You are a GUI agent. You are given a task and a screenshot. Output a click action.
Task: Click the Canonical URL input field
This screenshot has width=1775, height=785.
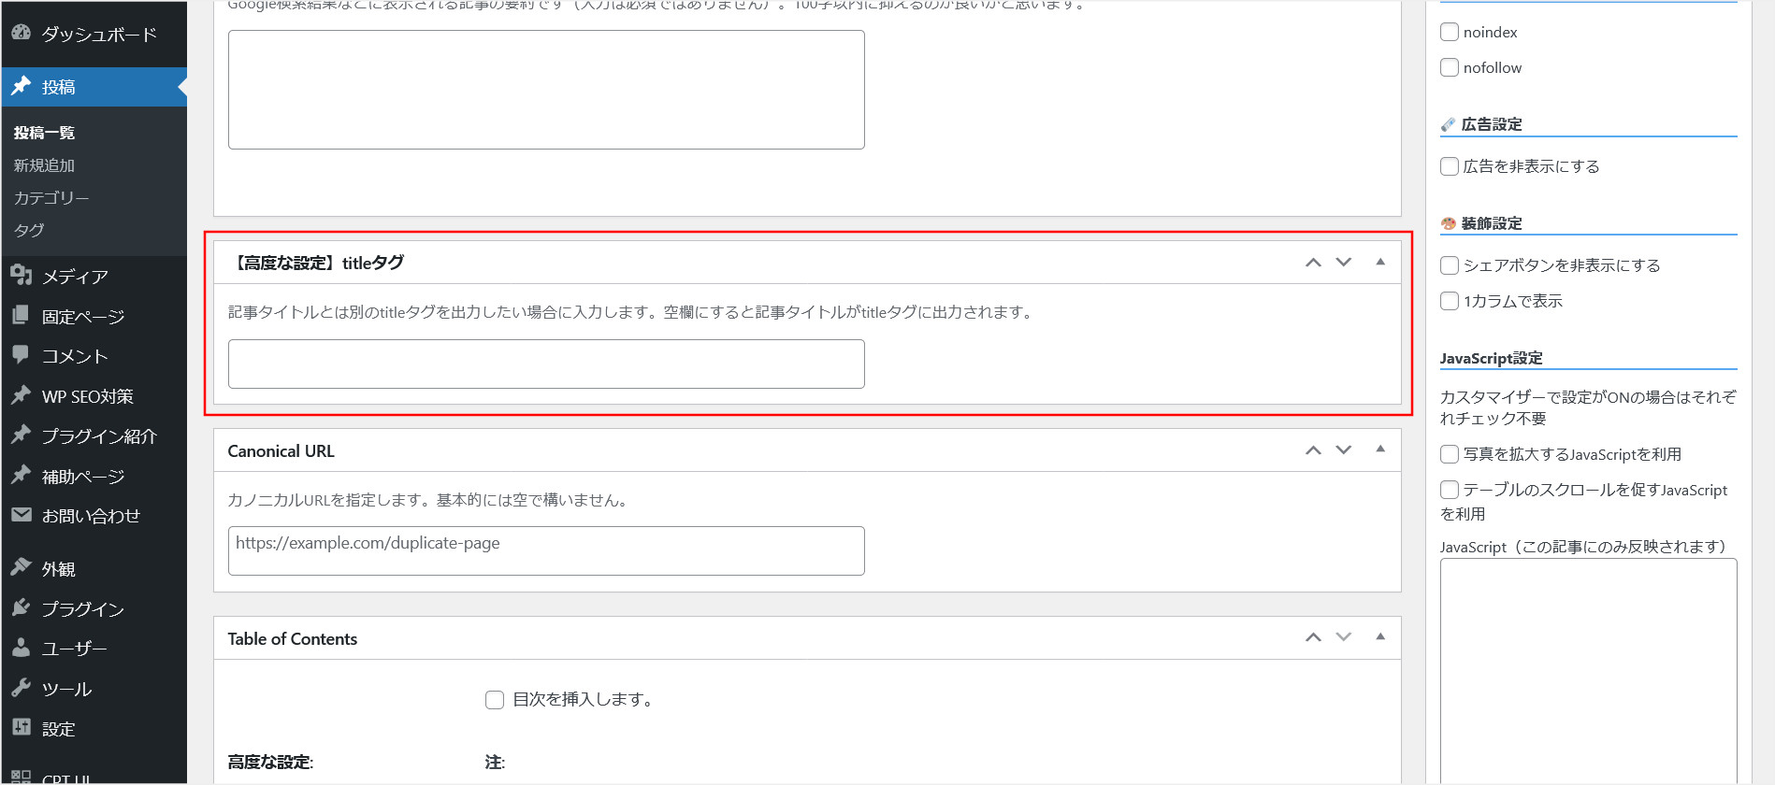(x=546, y=550)
